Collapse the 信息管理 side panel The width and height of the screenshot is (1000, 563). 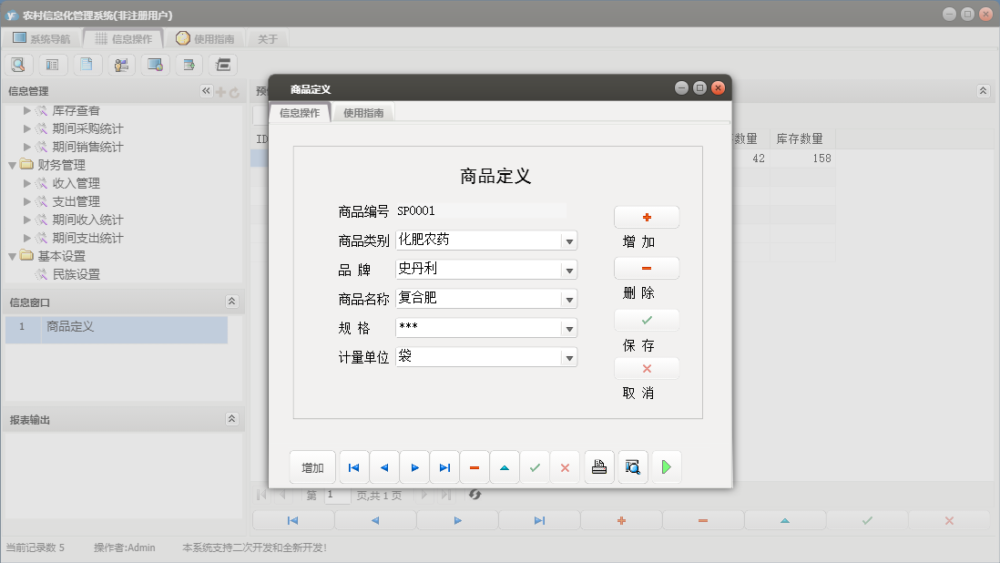click(x=206, y=91)
